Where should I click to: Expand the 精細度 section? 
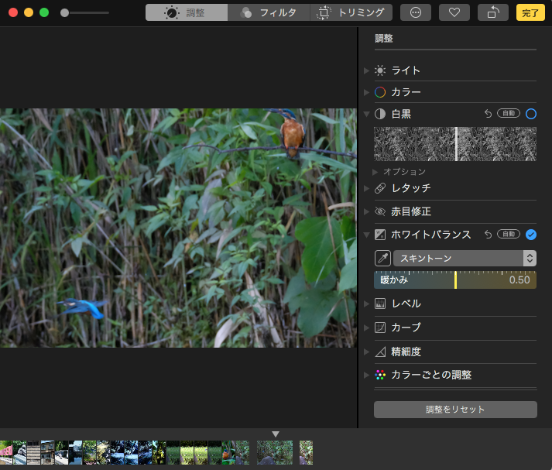[366, 352]
